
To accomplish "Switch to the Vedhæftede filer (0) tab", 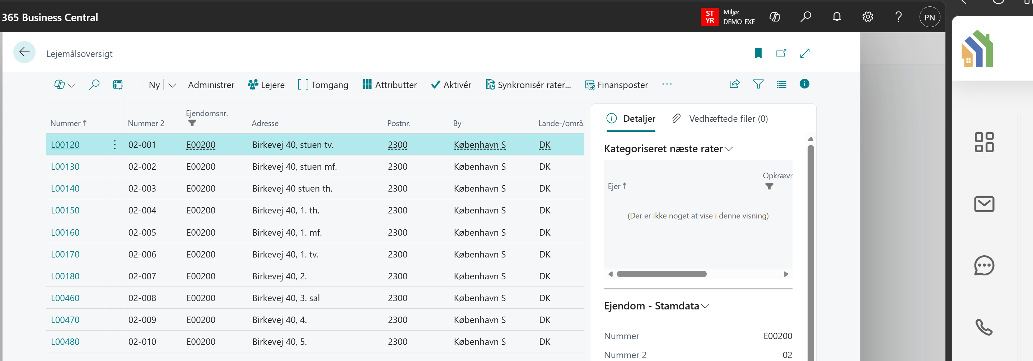I will coord(720,119).
